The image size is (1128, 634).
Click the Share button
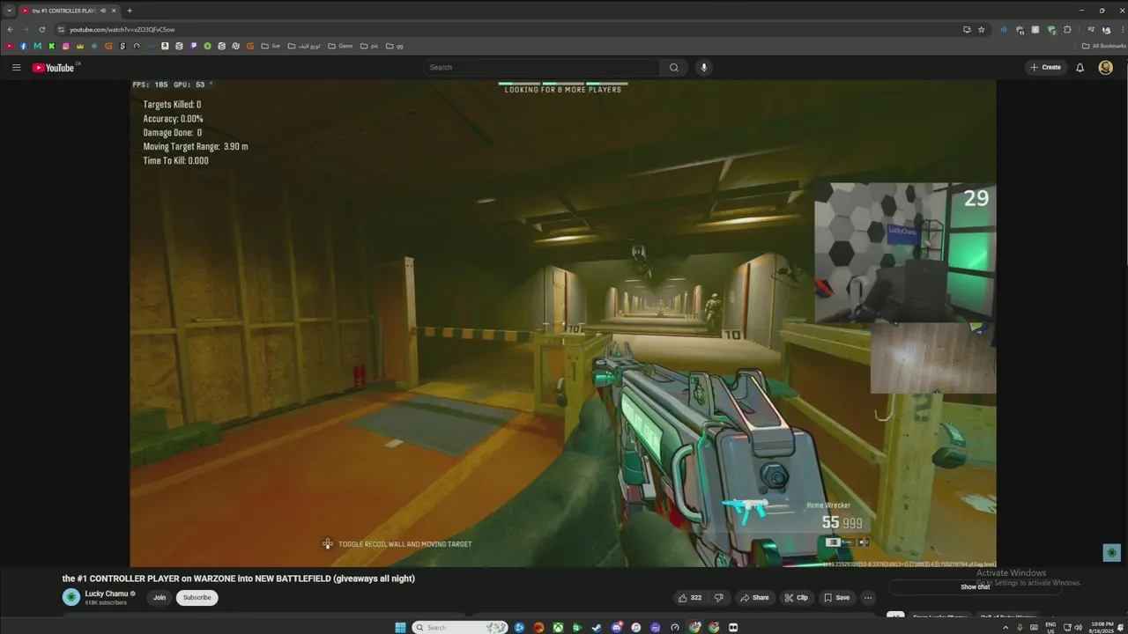(x=754, y=597)
